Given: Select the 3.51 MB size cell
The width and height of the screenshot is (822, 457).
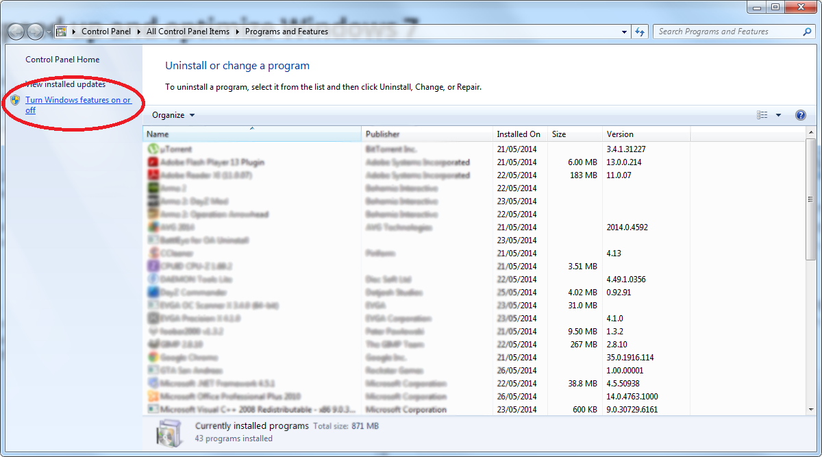Looking at the screenshot, I should (x=582, y=267).
